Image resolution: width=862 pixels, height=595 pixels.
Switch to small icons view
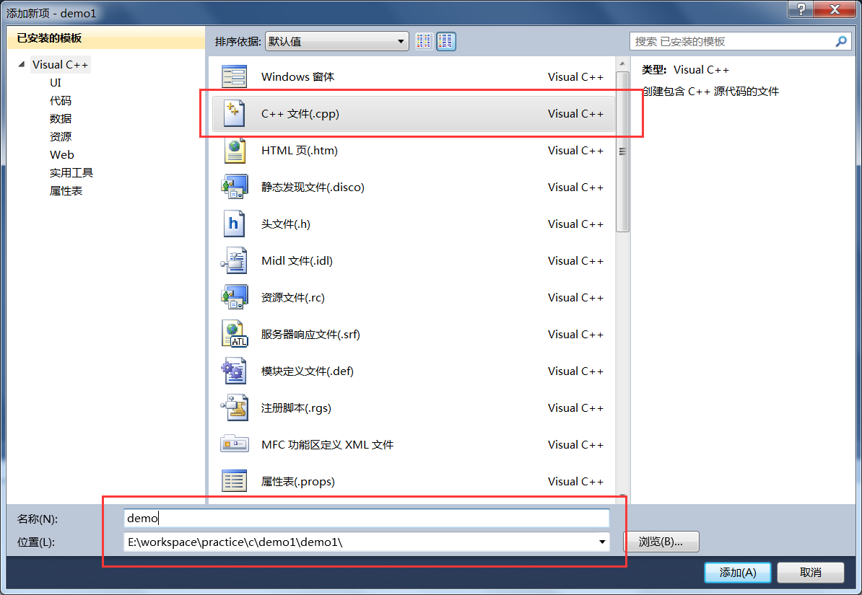pos(424,41)
